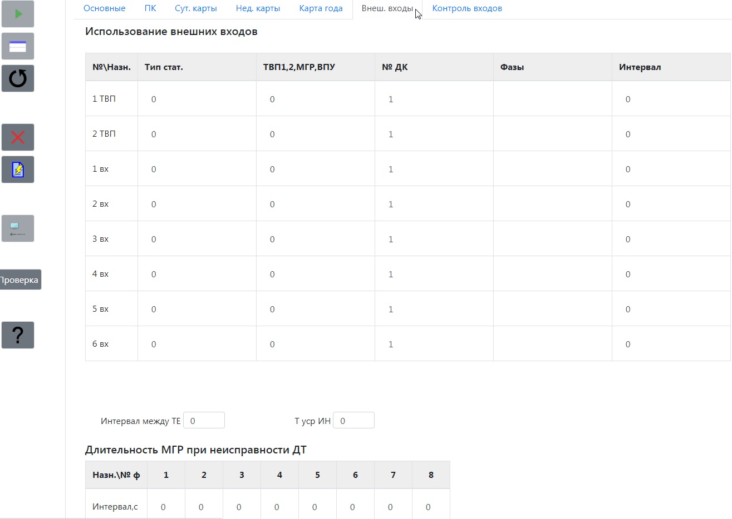Click the Фазы column header

pos(553,67)
